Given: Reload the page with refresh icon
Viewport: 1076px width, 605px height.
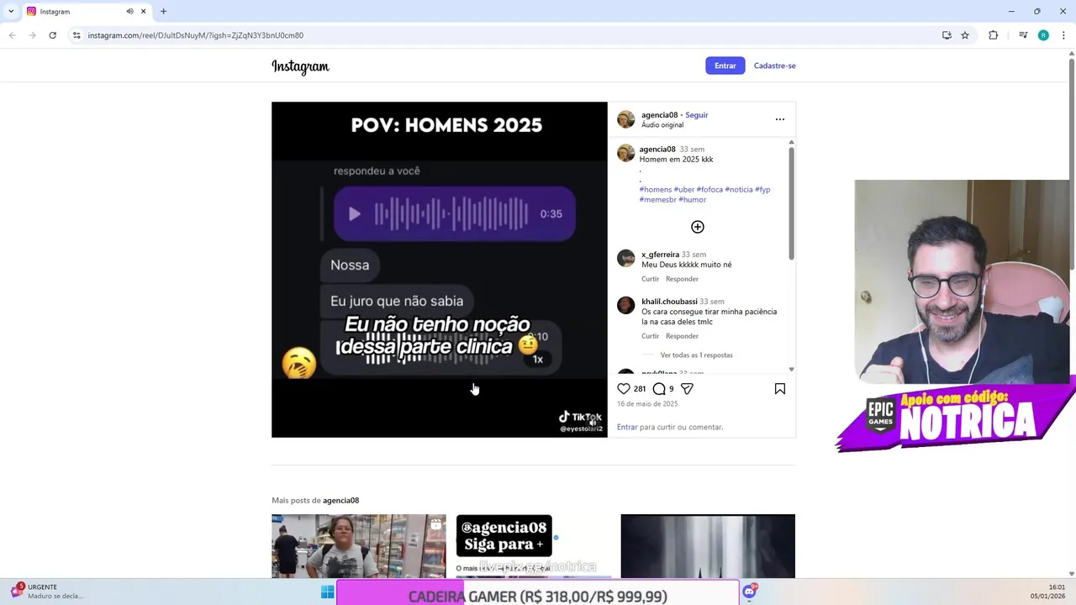Looking at the screenshot, I should 52,35.
